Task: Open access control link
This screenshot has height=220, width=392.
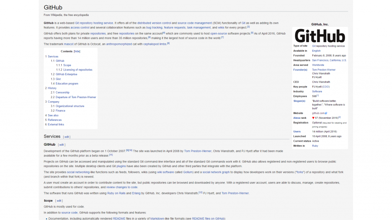Action: [x=80, y=28]
